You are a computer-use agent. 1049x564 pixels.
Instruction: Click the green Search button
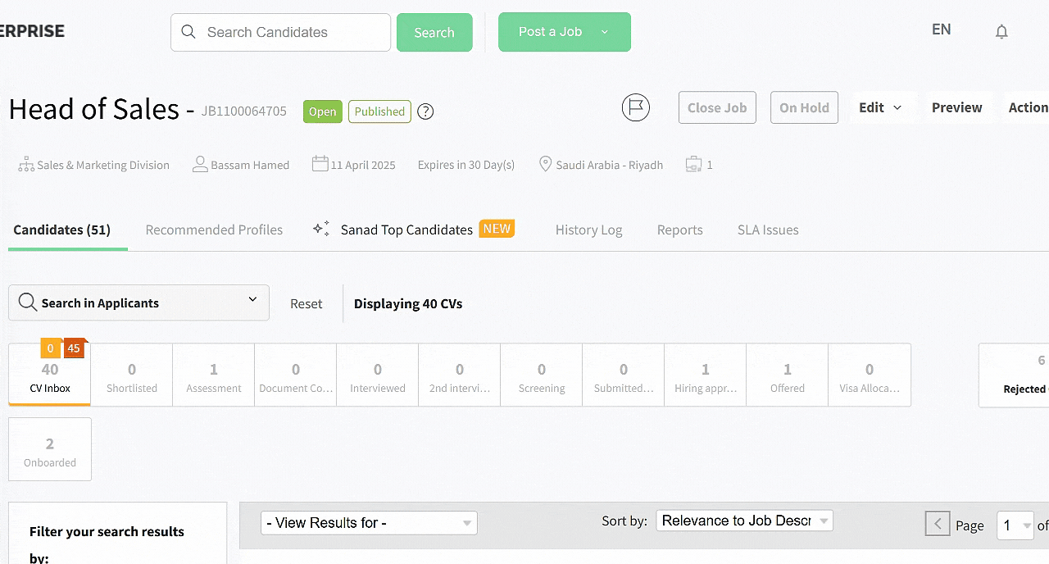tap(434, 33)
